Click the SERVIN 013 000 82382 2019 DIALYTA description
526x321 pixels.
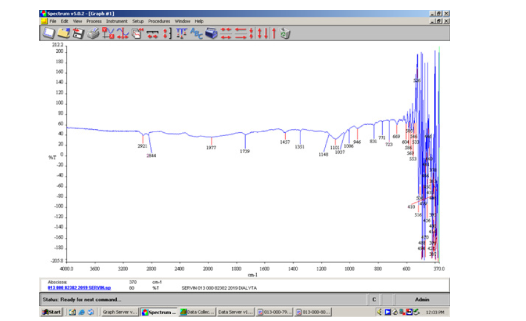[x=219, y=288]
